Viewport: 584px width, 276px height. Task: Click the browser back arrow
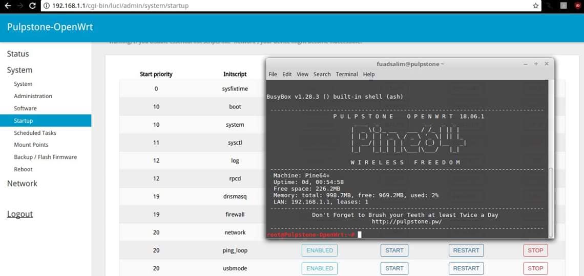tap(7, 6)
